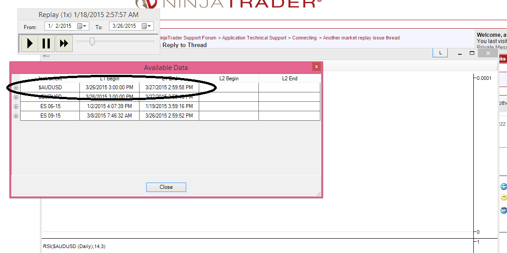Expand the $AUDUSD instrument row
The image size is (507, 253).
(16, 87)
